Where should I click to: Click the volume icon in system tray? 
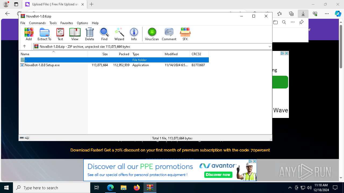click(x=309, y=188)
